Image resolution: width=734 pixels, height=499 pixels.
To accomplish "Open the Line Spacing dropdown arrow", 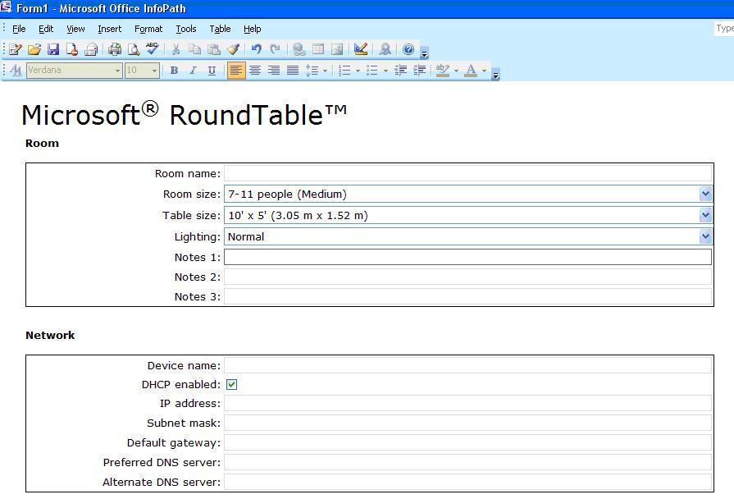I will click(325, 71).
